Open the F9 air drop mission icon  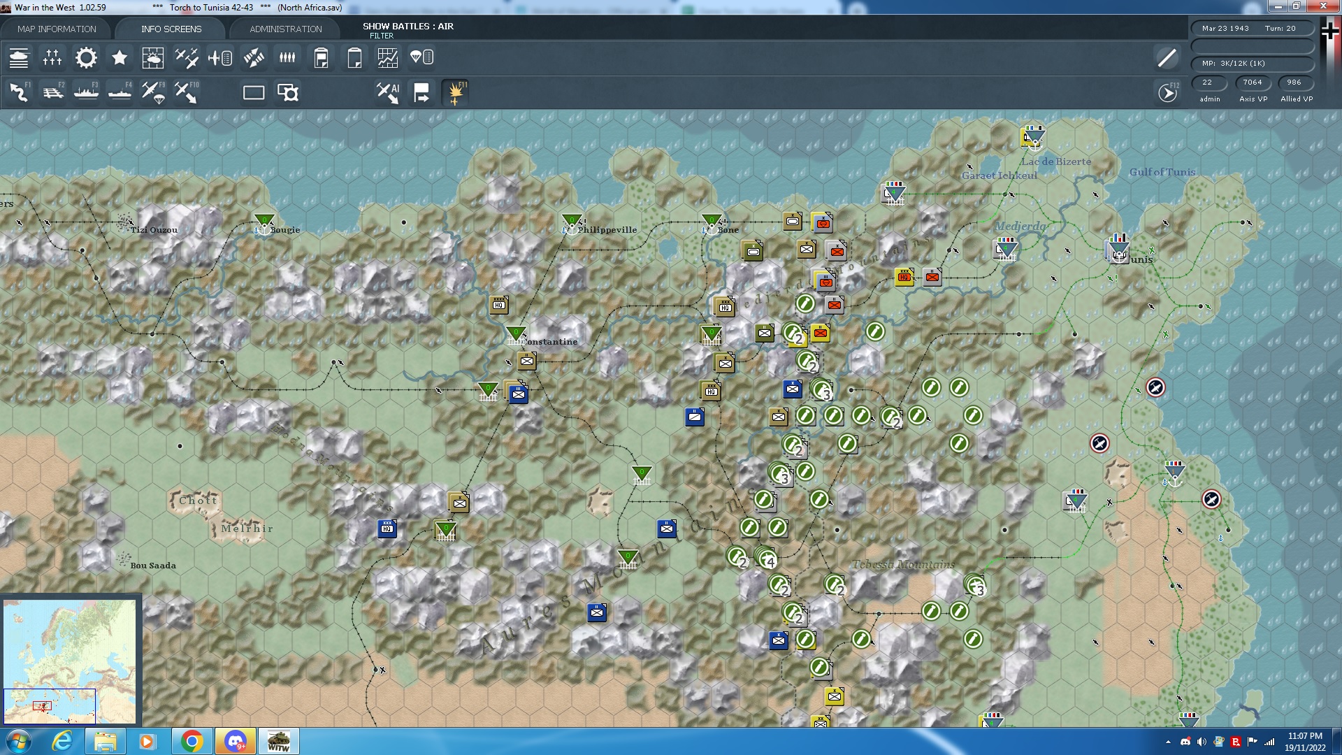tap(153, 92)
